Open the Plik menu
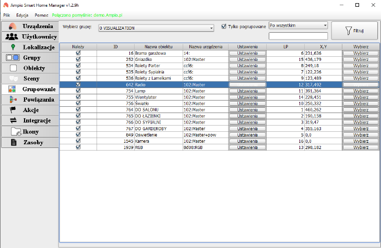The image size is (381, 248). (x=7, y=15)
